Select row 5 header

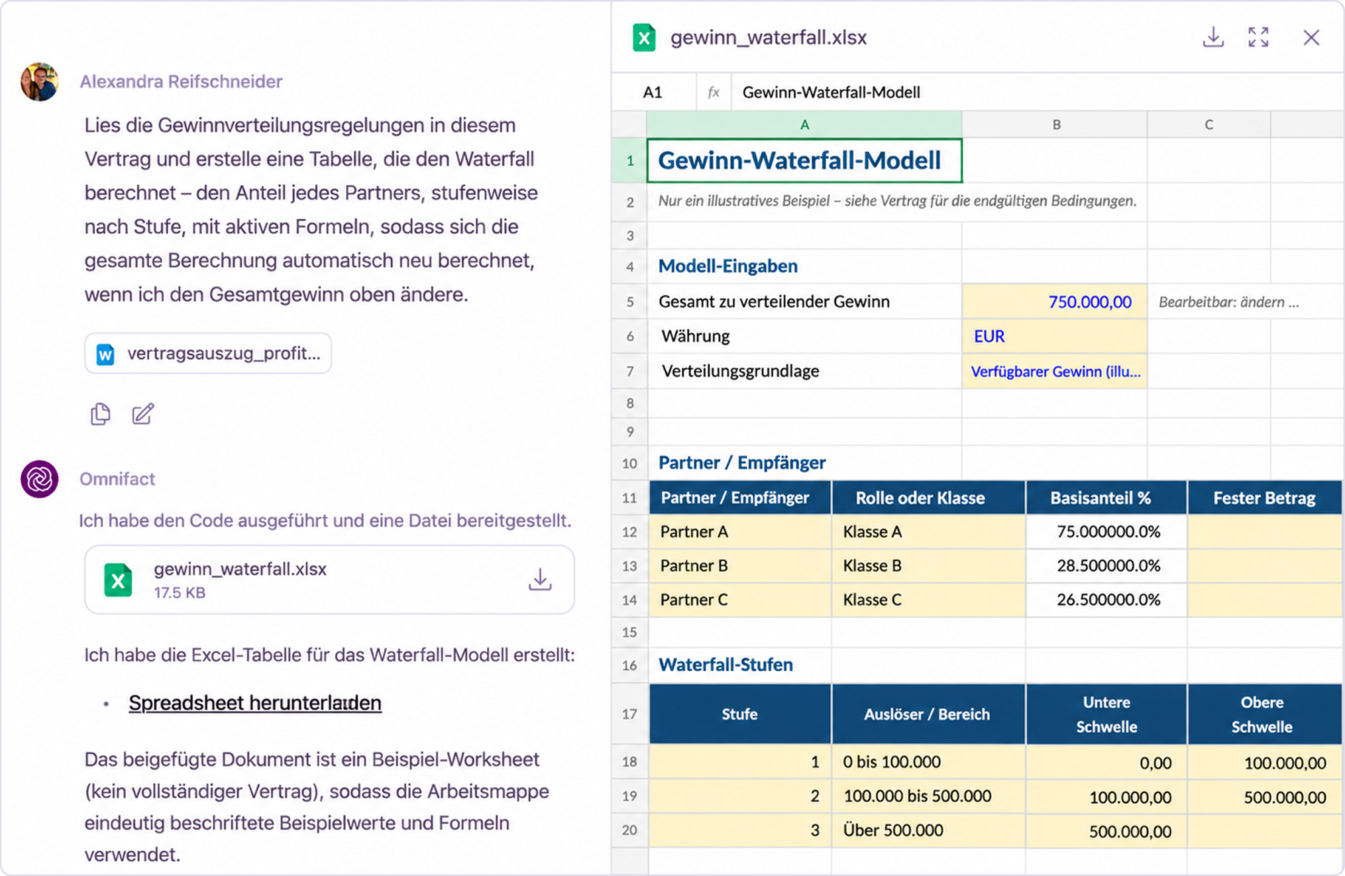(629, 302)
